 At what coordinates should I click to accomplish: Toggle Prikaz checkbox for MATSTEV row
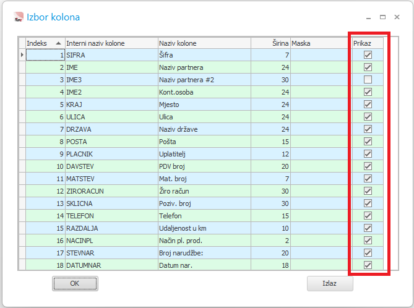click(368, 179)
